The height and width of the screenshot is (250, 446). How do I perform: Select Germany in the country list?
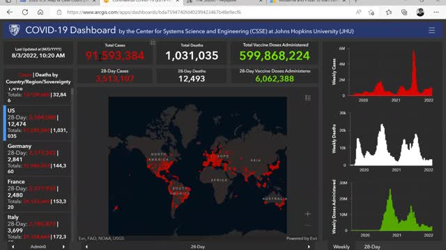tap(37, 158)
